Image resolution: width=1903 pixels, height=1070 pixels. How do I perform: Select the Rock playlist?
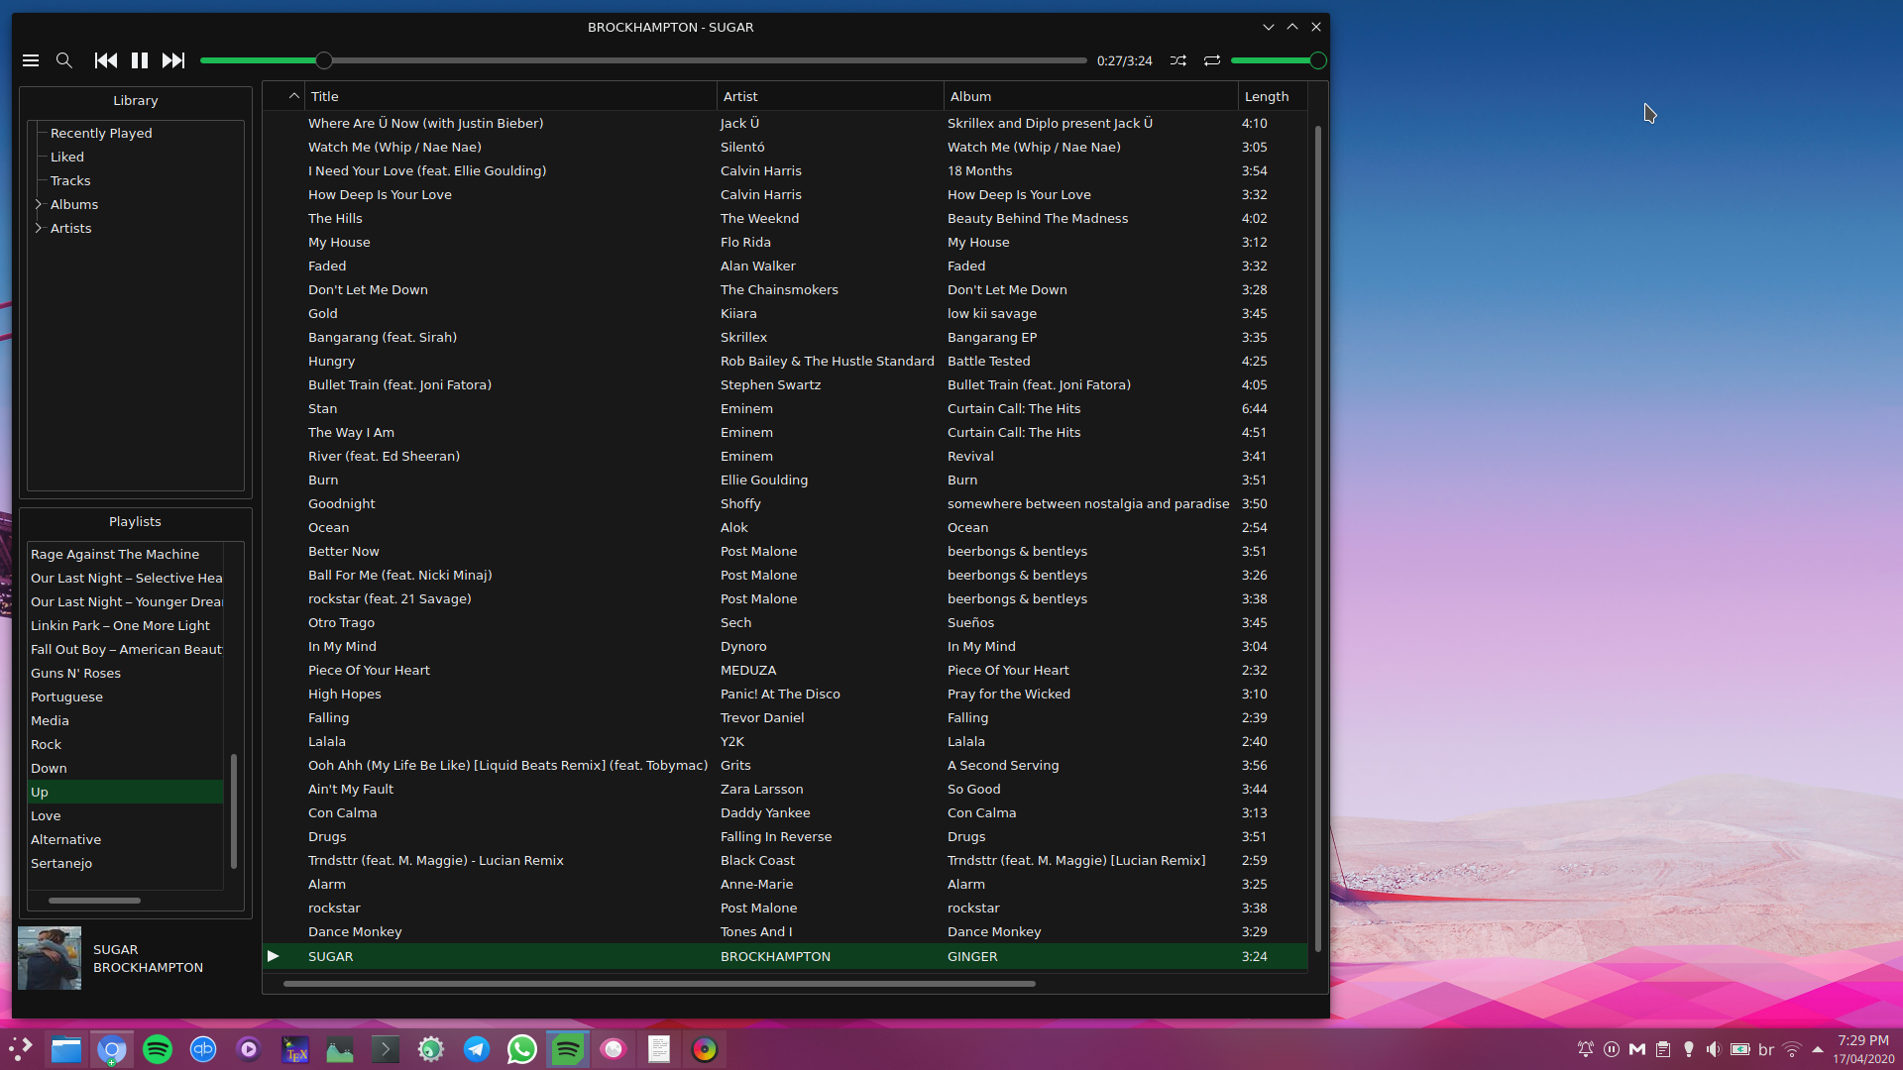coord(125,744)
